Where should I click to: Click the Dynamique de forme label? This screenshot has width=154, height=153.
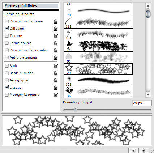click(26, 21)
